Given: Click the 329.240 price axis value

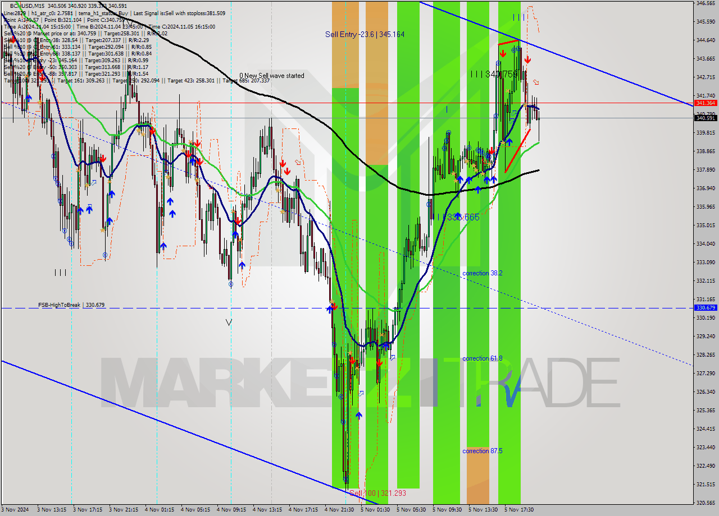Looking at the screenshot, I should click(706, 337).
